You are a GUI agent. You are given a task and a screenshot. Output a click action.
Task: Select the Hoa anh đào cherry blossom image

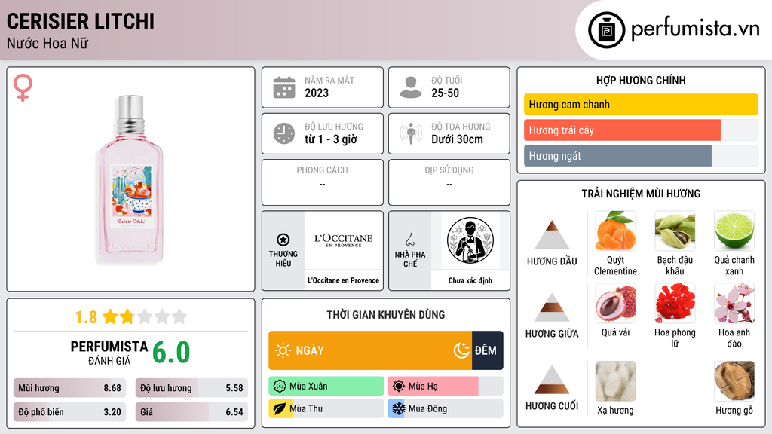(734, 304)
